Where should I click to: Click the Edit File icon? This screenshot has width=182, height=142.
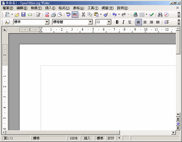click(38, 15)
